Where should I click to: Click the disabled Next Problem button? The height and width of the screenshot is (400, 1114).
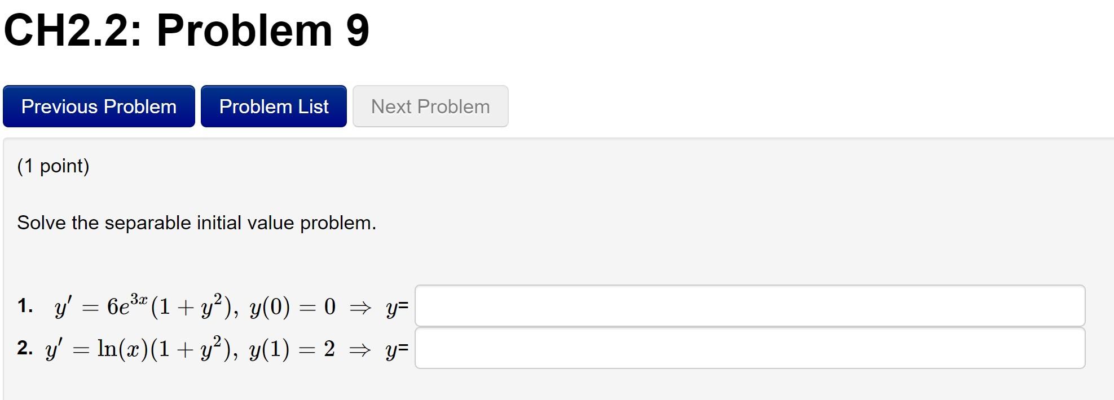[430, 106]
